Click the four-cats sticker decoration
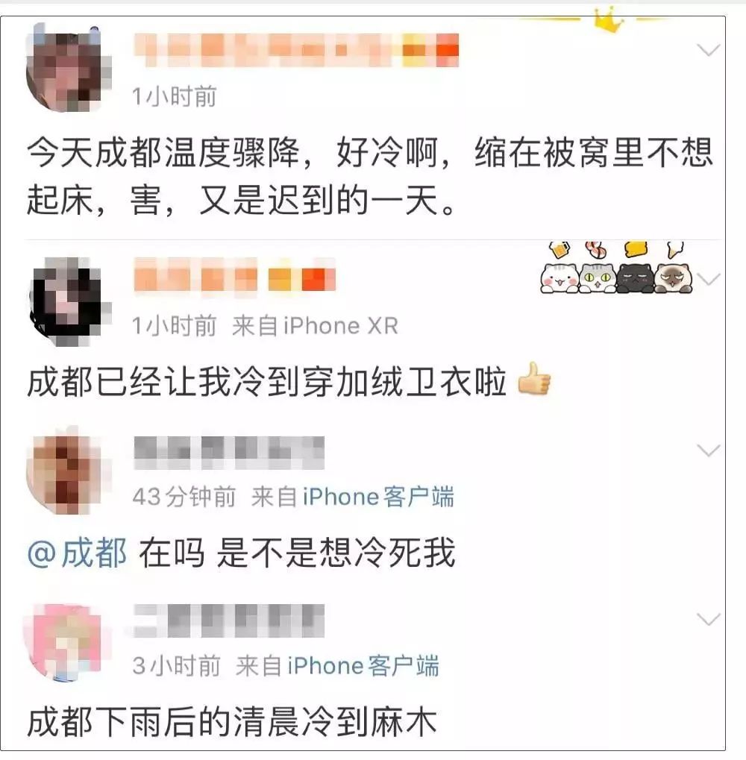The width and height of the screenshot is (746, 760). [617, 268]
